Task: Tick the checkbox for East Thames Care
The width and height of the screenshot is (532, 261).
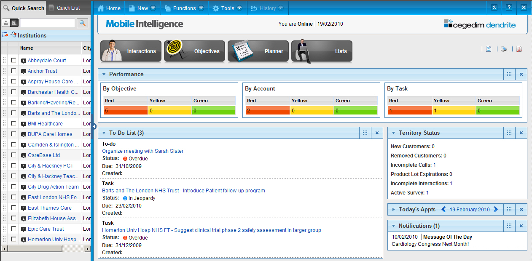Action: tap(13, 208)
